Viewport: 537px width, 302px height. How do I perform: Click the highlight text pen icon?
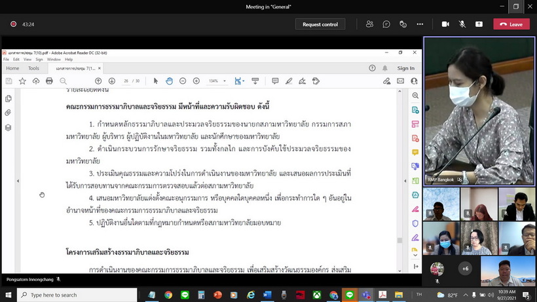[289, 81]
